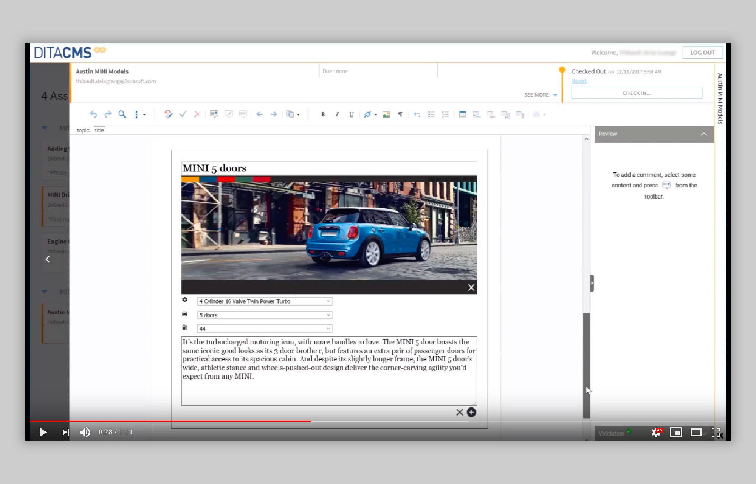Insert an image using the picture icon

pyautogui.click(x=386, y=115)
